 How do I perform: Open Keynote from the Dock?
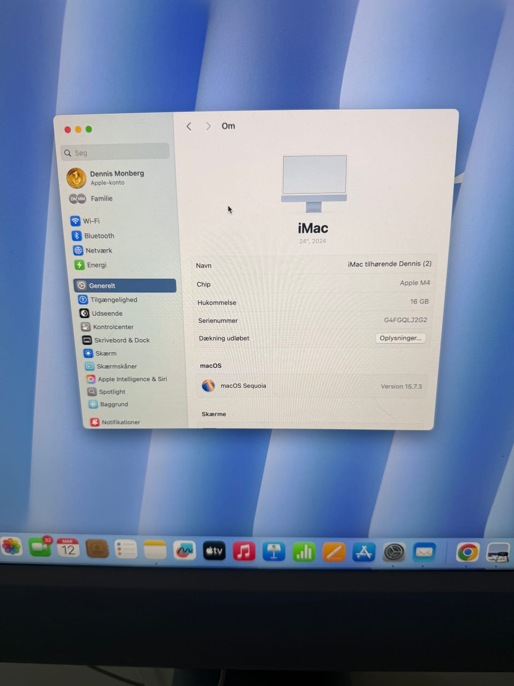pos(274,552)
